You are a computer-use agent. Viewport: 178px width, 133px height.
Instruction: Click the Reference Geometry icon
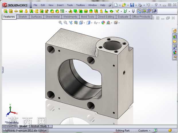tap(117, 11)
